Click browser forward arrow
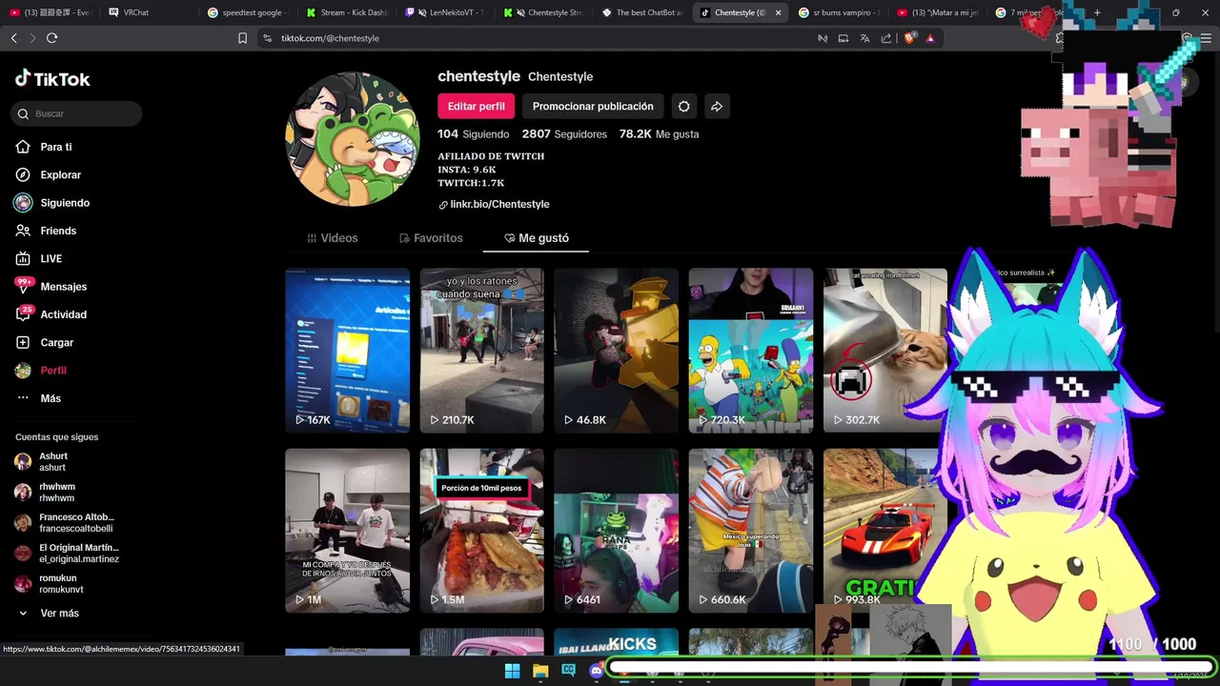The width and height of the screenshot is (1220, 686). coord(32,38)
